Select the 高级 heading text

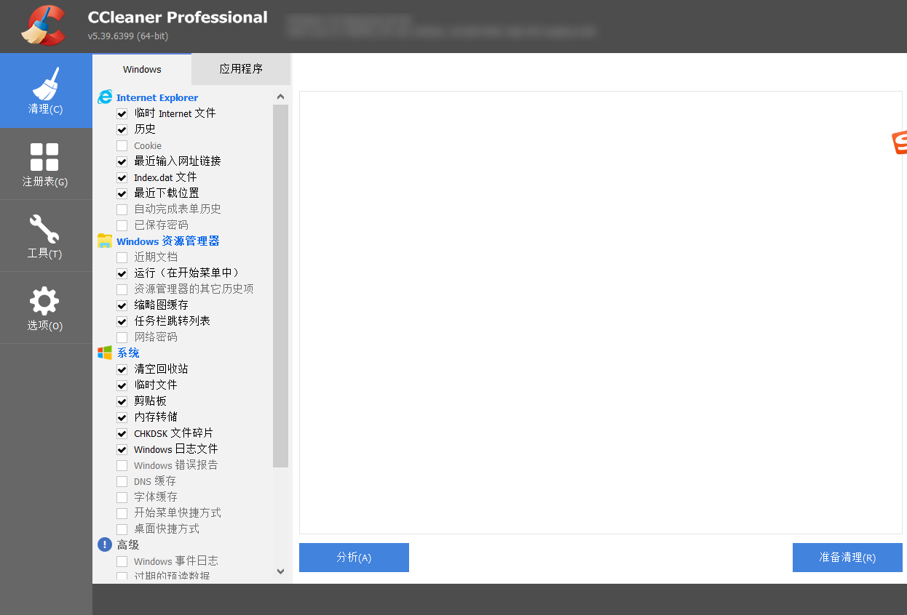pyautogui.click(x=128, y=544)
